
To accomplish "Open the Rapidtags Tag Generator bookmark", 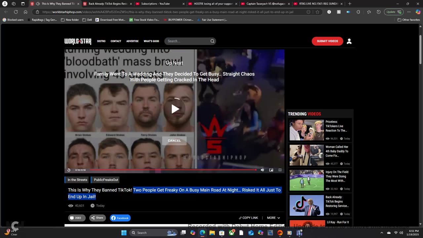I will [42, 20].
